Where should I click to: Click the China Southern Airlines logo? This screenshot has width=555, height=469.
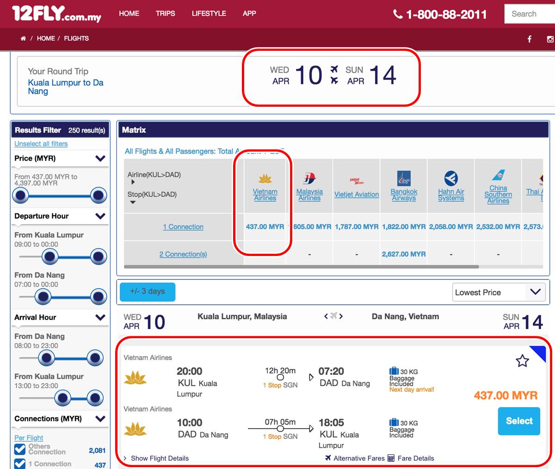click(498, 176)
